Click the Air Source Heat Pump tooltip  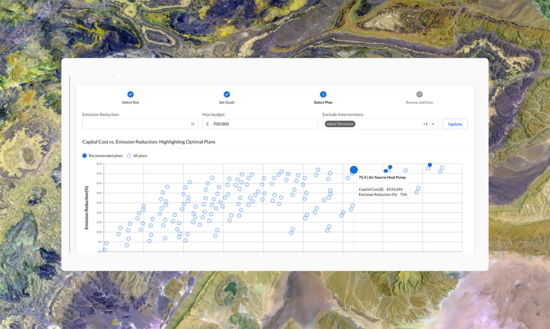(382, 186)
